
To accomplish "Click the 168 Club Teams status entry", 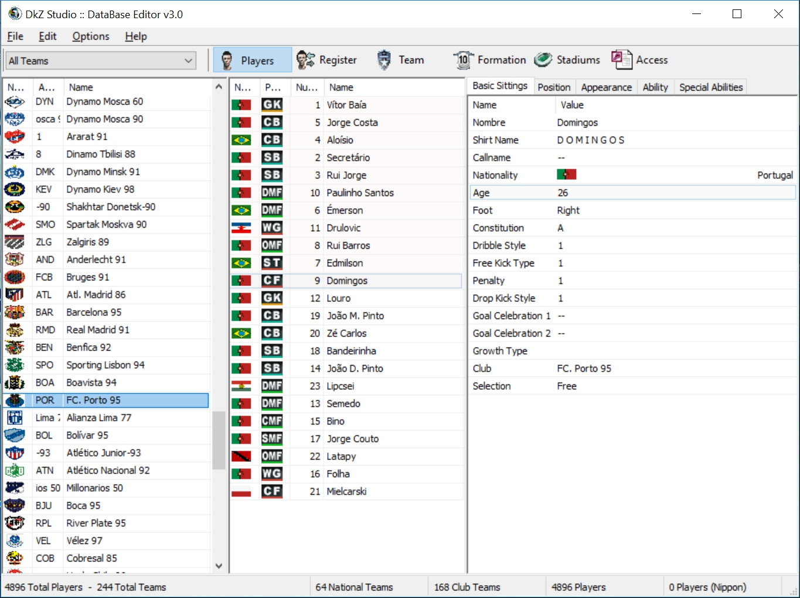I will click(x=467, y=587).
